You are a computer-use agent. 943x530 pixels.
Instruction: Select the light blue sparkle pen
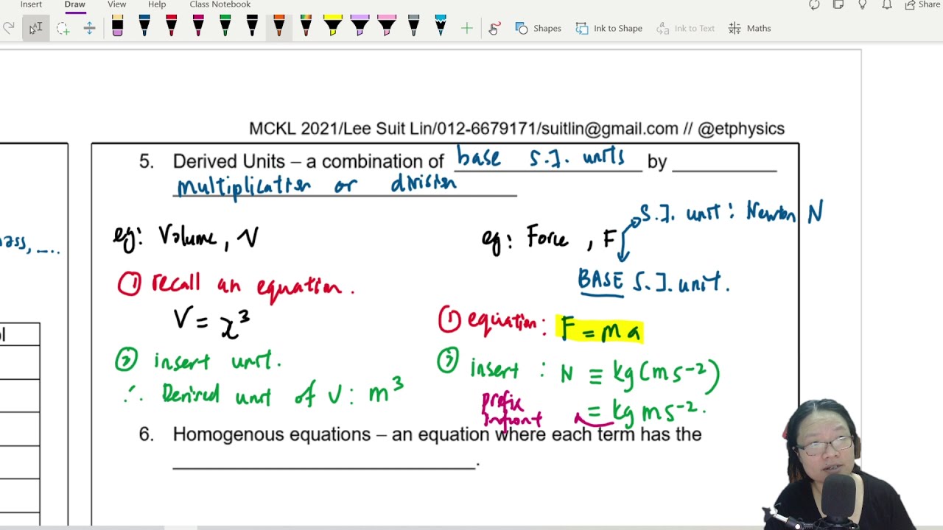coord(441,27)
